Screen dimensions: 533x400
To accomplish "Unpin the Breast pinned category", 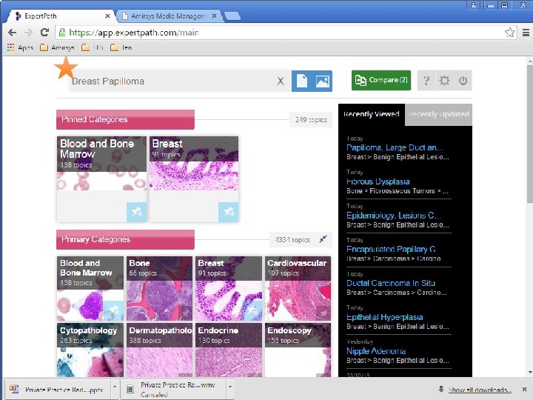I will 229,212.
